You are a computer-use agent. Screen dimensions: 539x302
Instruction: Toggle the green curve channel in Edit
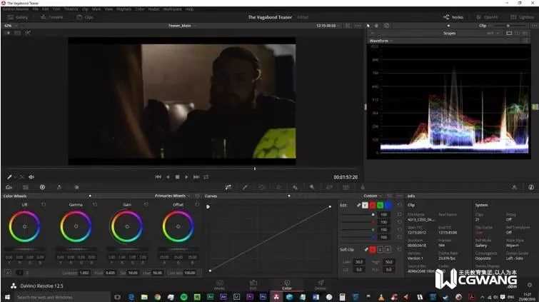click(x=381, y=206)
